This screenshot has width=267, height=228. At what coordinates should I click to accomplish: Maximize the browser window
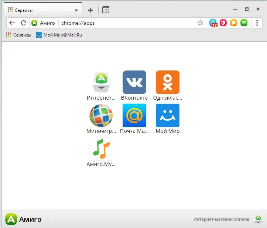click(247, 9)
